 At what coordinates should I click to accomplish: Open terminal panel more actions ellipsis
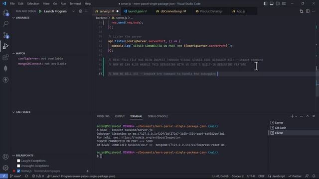302,116
